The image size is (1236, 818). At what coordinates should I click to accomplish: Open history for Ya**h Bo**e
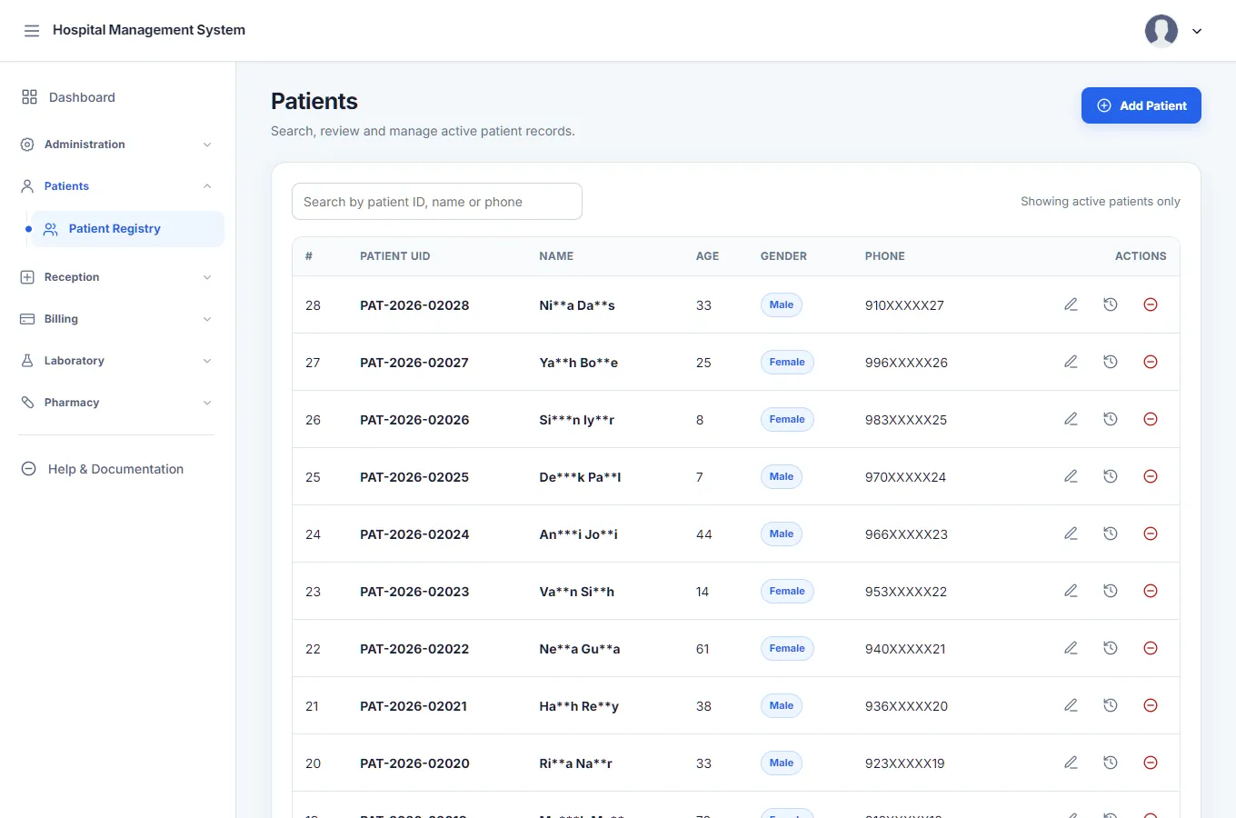(x=1111, y=362)
